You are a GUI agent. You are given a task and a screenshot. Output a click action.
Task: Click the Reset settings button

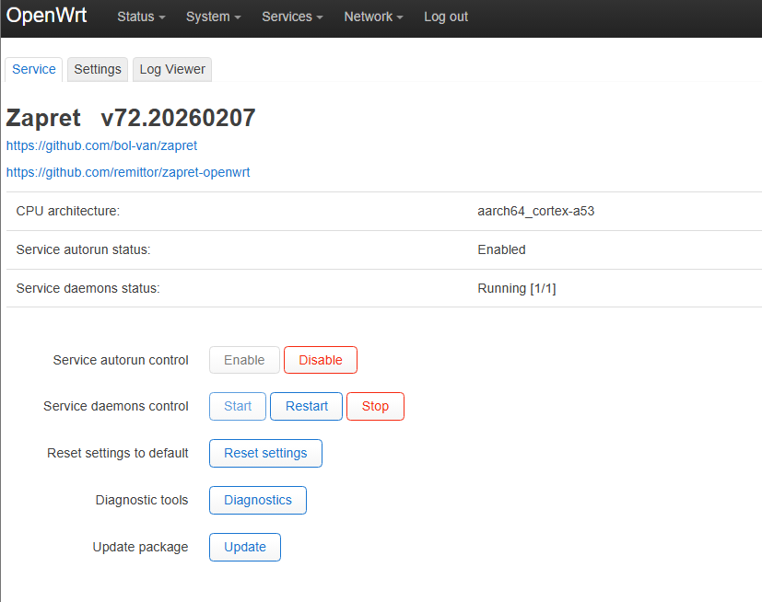click(265, 453)
